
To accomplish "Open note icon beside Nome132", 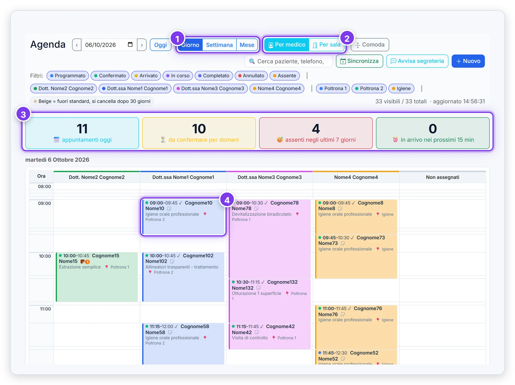I will pos(259,288).
